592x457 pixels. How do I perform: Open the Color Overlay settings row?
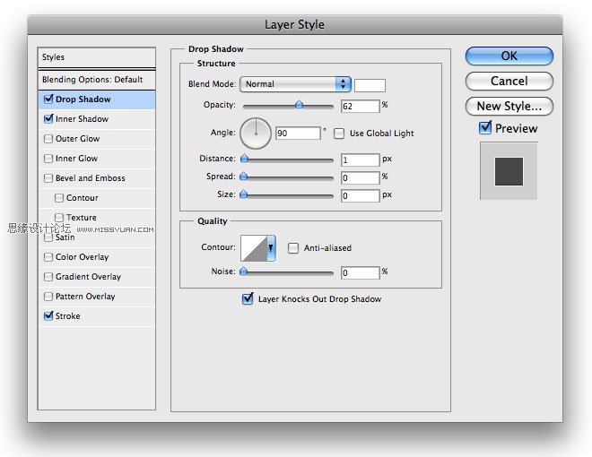(x=97, y=257)
